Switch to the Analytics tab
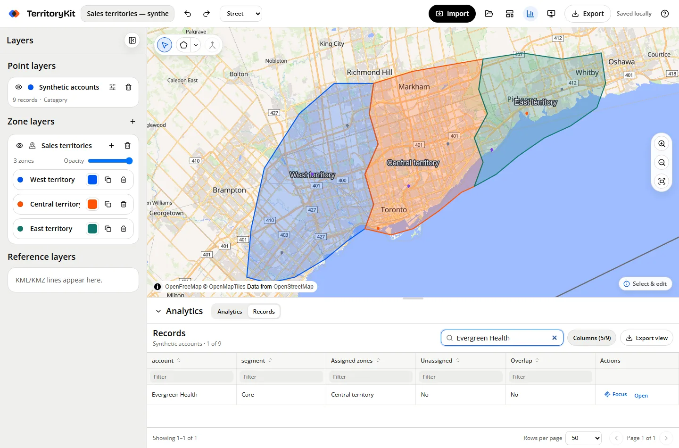Image resolution: width=679 pixels, height=448 pixels. point(230,312)
